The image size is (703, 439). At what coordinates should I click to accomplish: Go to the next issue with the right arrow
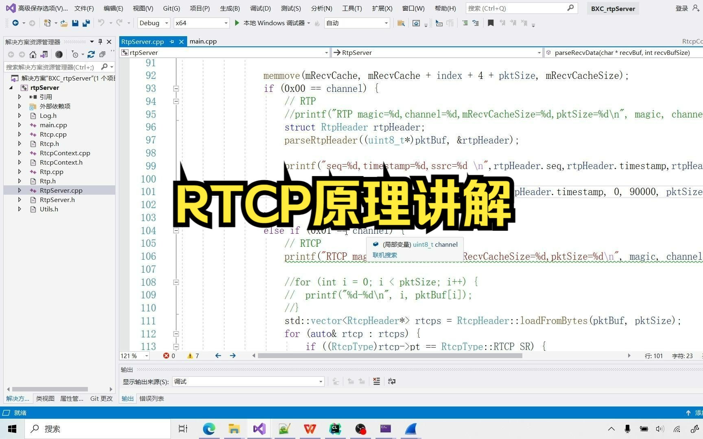tap(233, 356)
